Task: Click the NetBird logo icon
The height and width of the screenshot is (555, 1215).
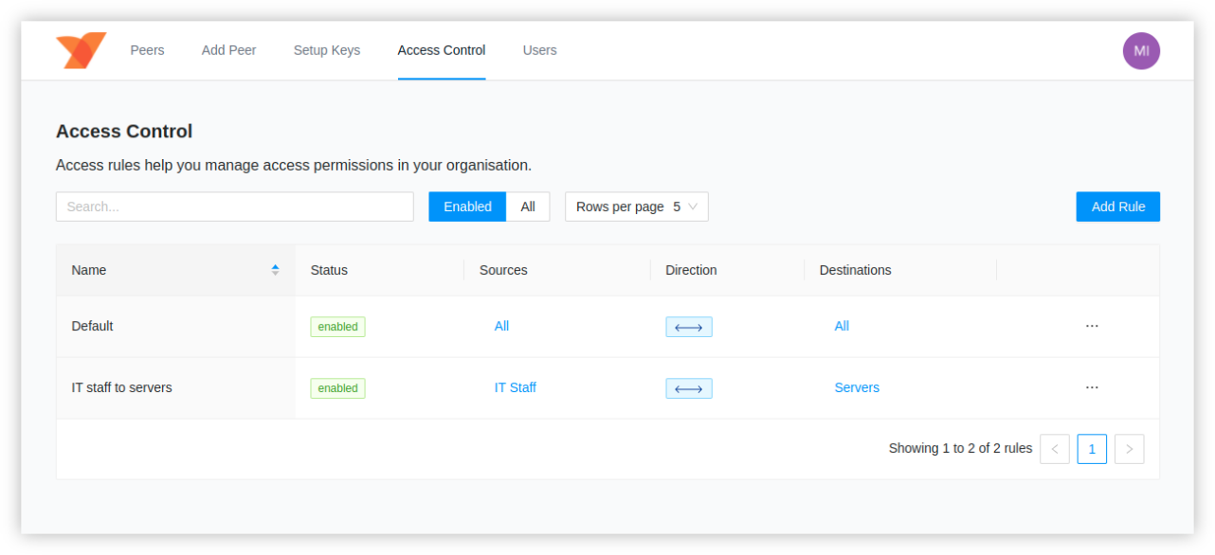Action: (81, 50)
